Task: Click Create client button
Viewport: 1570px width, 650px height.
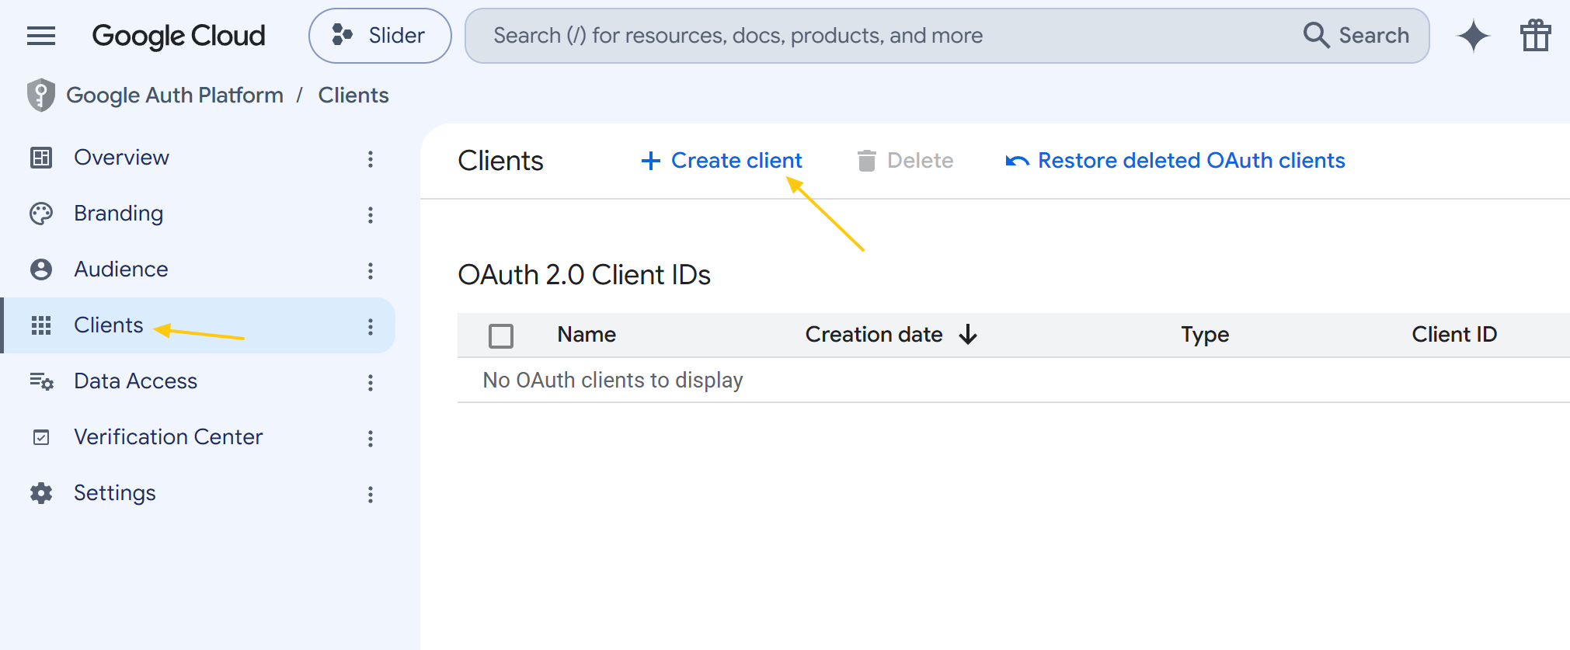Action: tap(722, 161)
